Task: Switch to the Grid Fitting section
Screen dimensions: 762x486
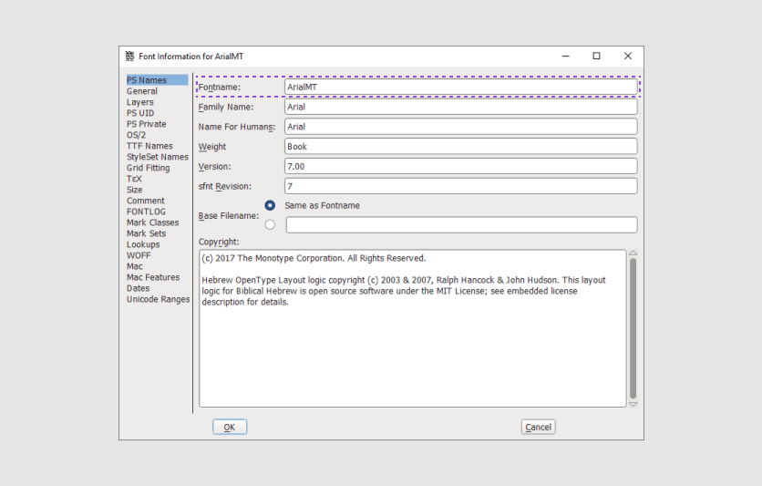Action: pyautogui.click(x=149, y=168)
